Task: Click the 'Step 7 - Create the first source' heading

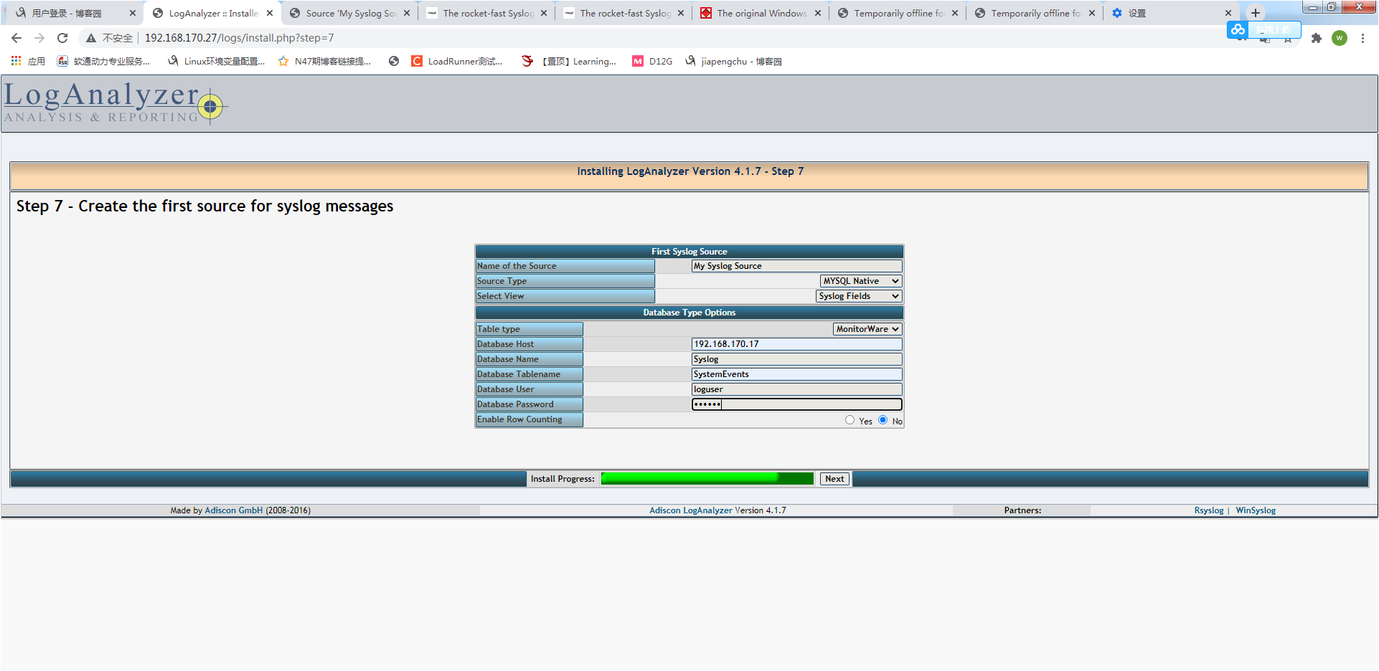Action: (x=205, y=206)
